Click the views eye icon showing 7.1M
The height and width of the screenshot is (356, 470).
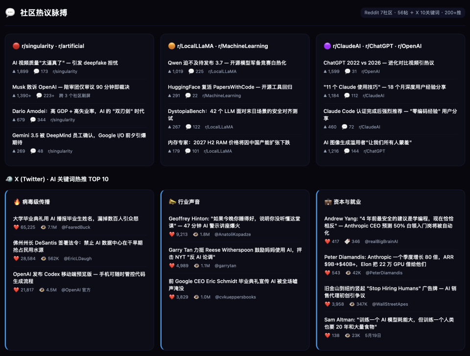coord(43,227)
